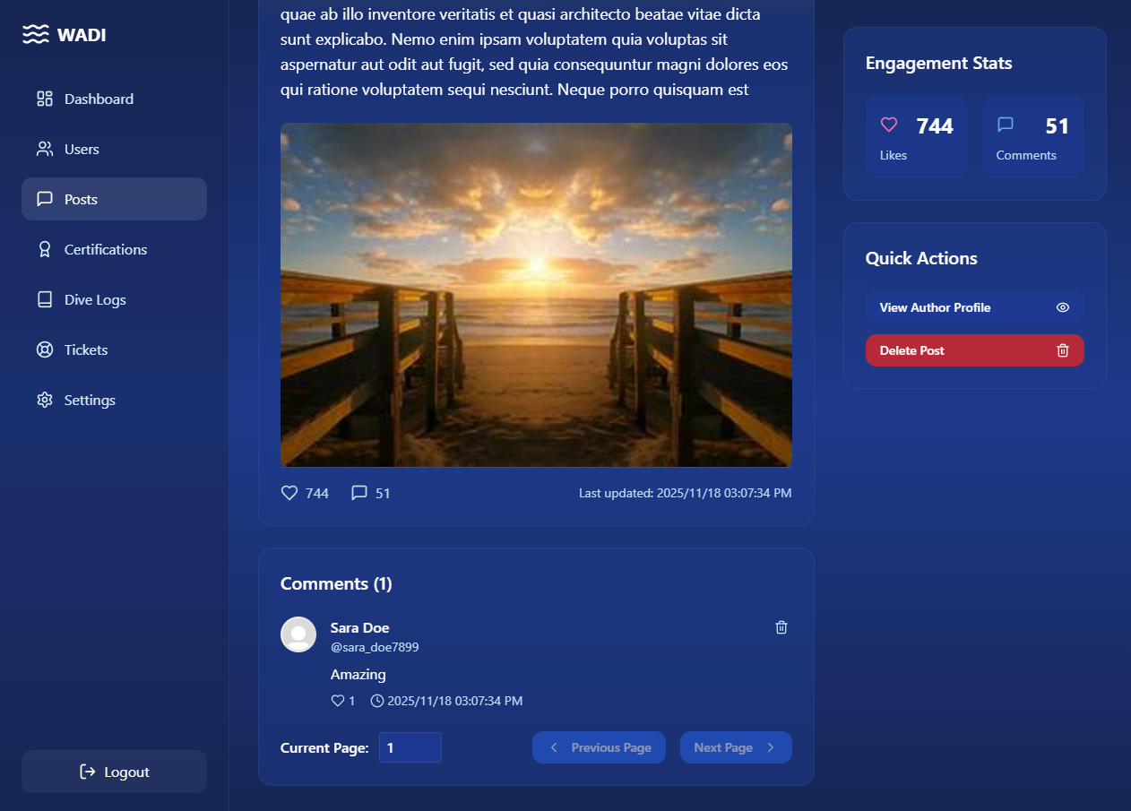Click the eye icon on View Author Profile
Viewport: 1131px width, 811px height.
[x=1063, y=307]
